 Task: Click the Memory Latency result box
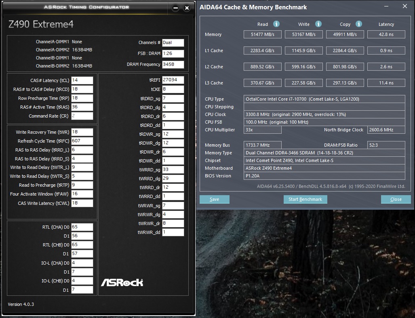386,35
